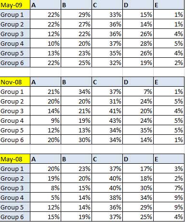
Task: Select the yellow Nov-08 header cell
Action: coord(15,82)
